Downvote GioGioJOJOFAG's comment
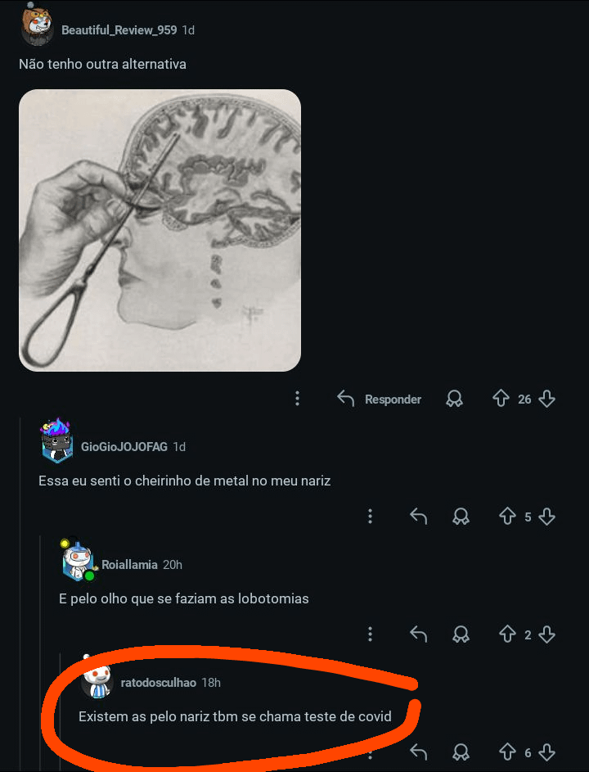The image size is (589, 772). click(546, 517)
